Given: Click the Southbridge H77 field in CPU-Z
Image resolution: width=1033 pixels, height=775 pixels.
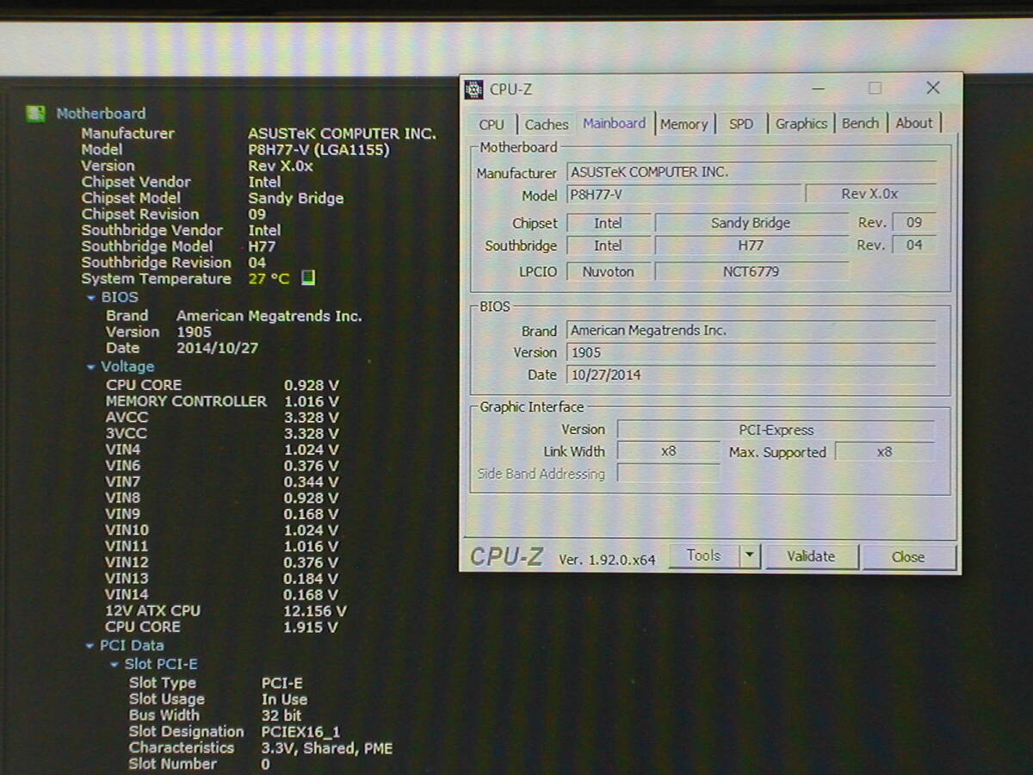Looking at the screenshot, I should [751, 245].
